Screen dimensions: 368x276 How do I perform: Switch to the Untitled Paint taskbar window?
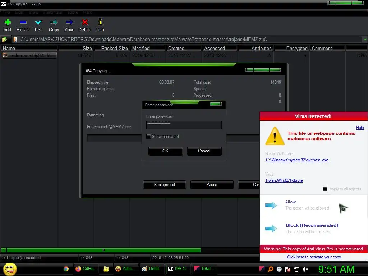[152, 269]
